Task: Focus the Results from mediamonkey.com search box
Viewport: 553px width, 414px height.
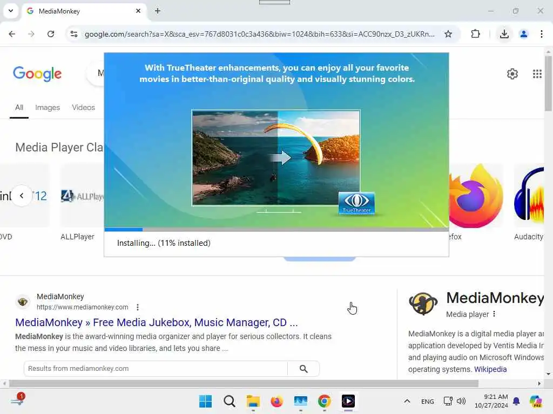Action: tap(156, 369)
